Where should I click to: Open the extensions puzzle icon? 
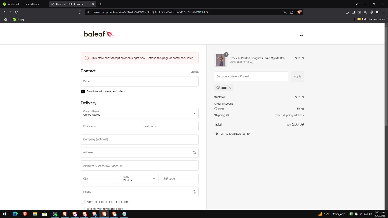347,12
